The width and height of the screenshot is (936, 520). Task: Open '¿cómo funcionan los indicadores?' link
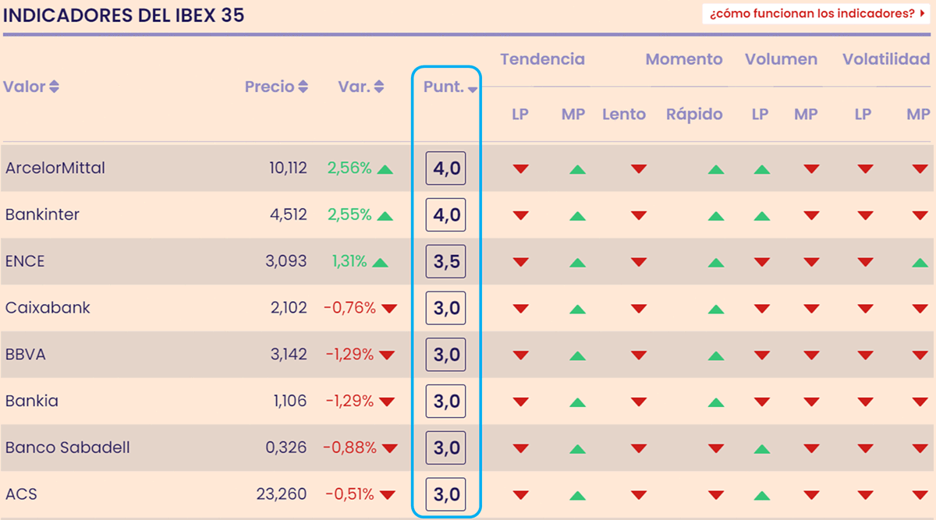click(816, 14)
